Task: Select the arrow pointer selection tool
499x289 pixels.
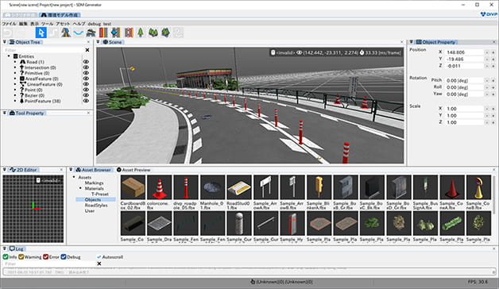Action: (x=41, y=33)
